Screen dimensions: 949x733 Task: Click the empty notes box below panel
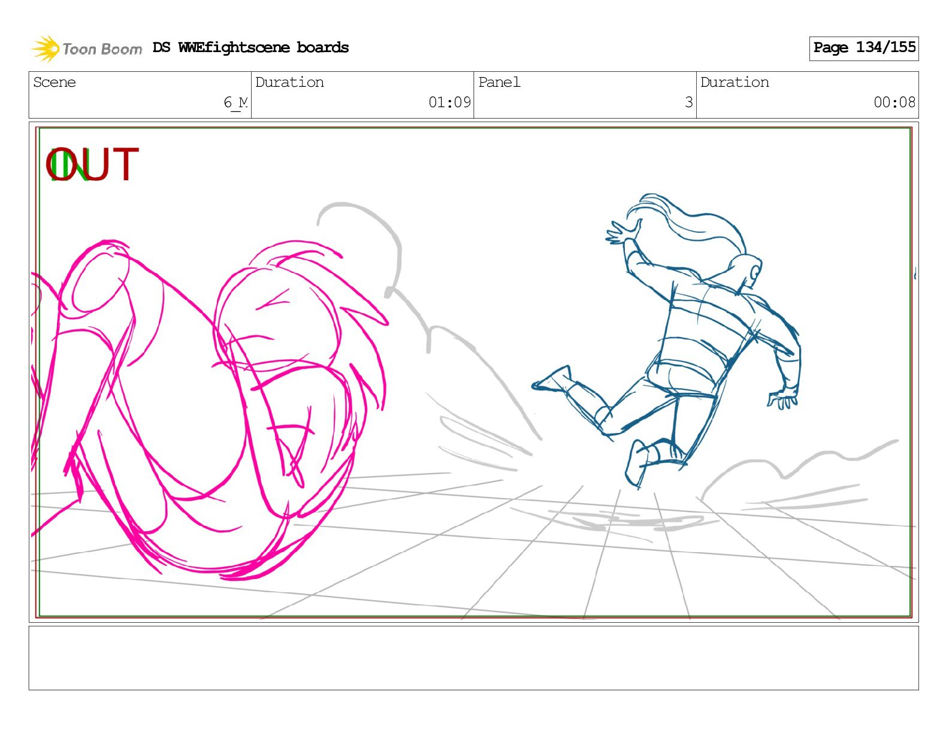click(x=473, y=658)
